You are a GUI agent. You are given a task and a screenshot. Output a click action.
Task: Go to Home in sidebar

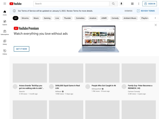[5, 13]
